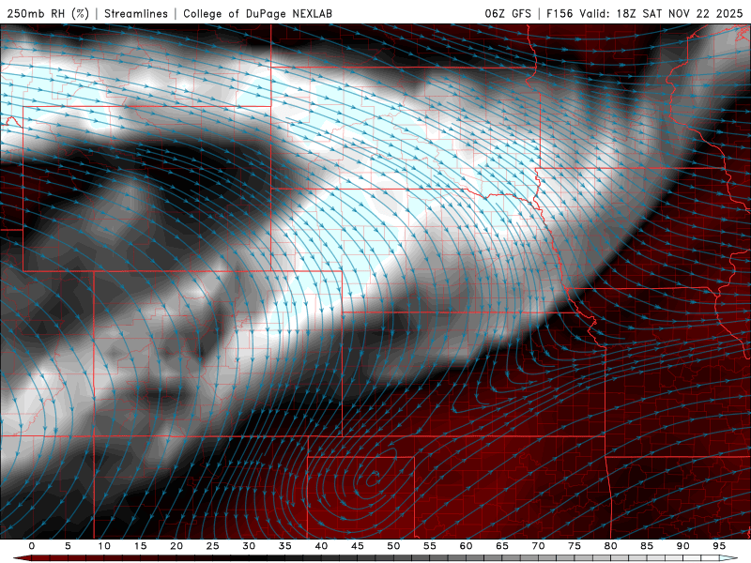Click the colorbar label "10"
The image size is (751, 563).
click(104, 546)
